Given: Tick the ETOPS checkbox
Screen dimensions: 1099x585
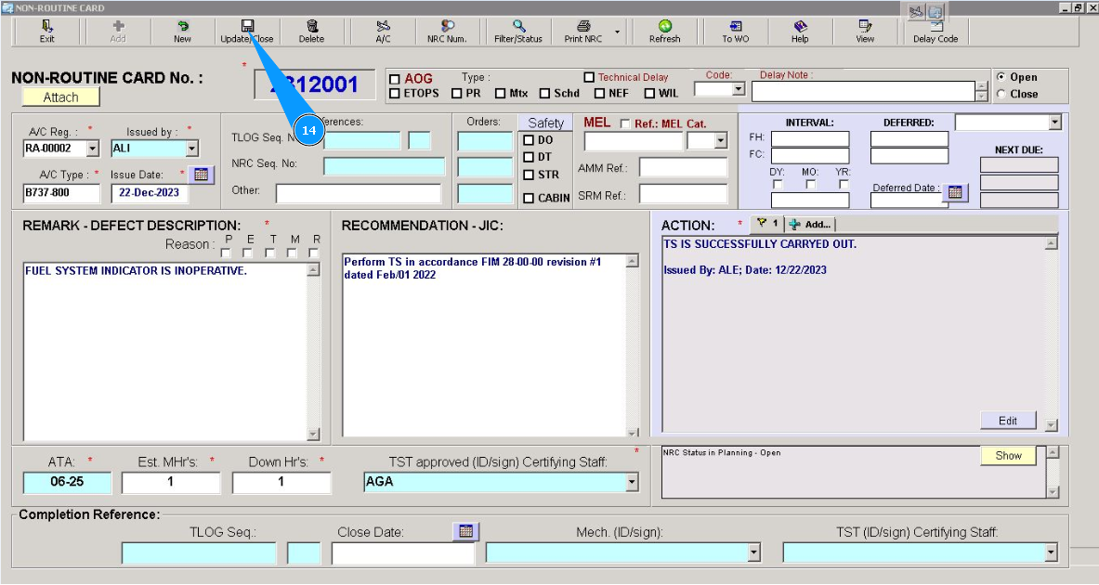Looking at the screenshot, I should (395, 93).
